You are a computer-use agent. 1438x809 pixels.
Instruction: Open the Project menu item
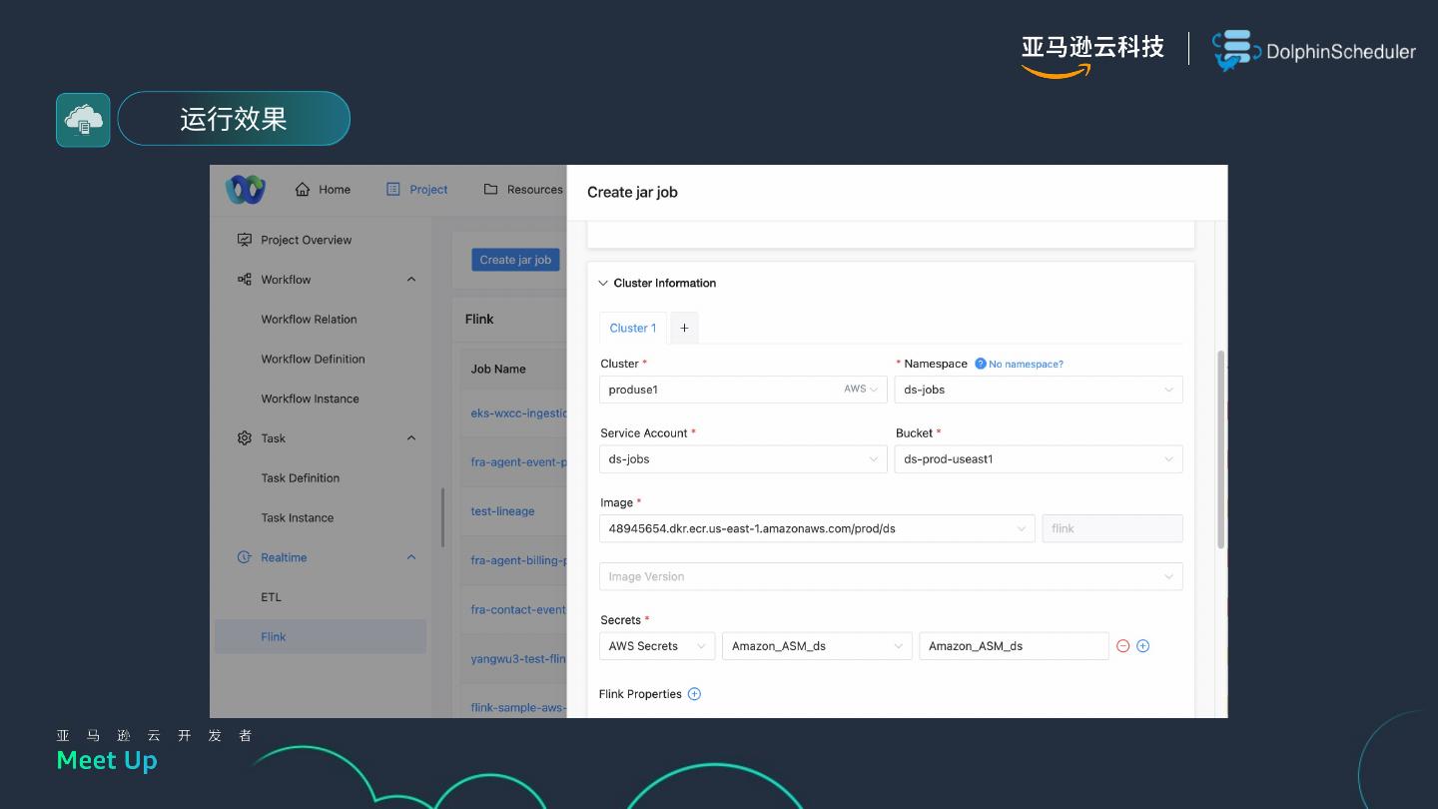(417, 189)
